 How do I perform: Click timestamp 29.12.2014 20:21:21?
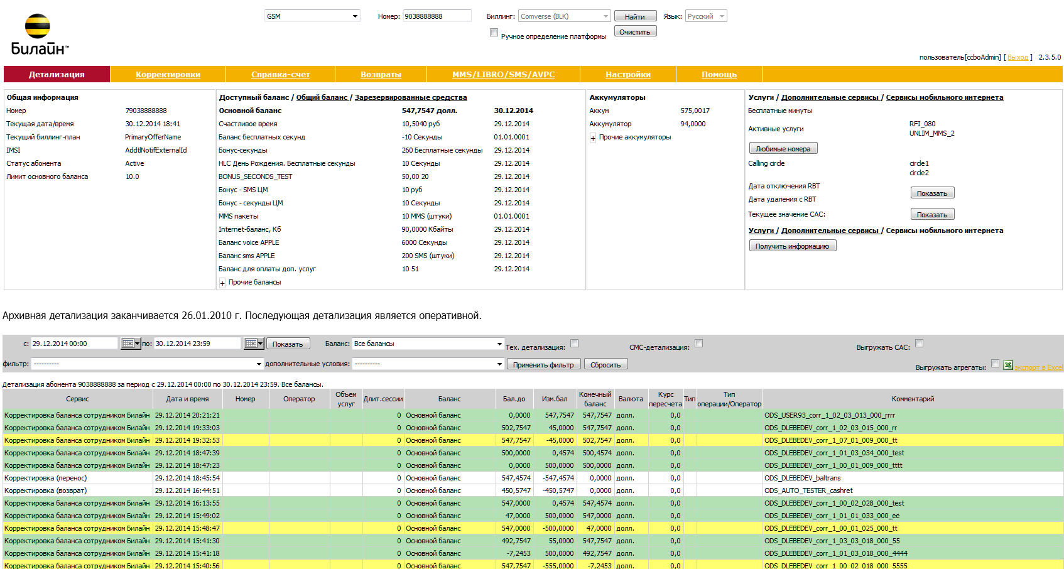coord(187,415)
